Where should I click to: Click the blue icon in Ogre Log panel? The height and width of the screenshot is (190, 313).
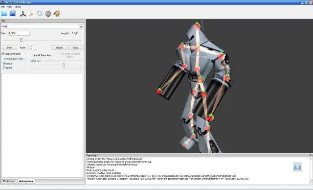click(297, 167)
